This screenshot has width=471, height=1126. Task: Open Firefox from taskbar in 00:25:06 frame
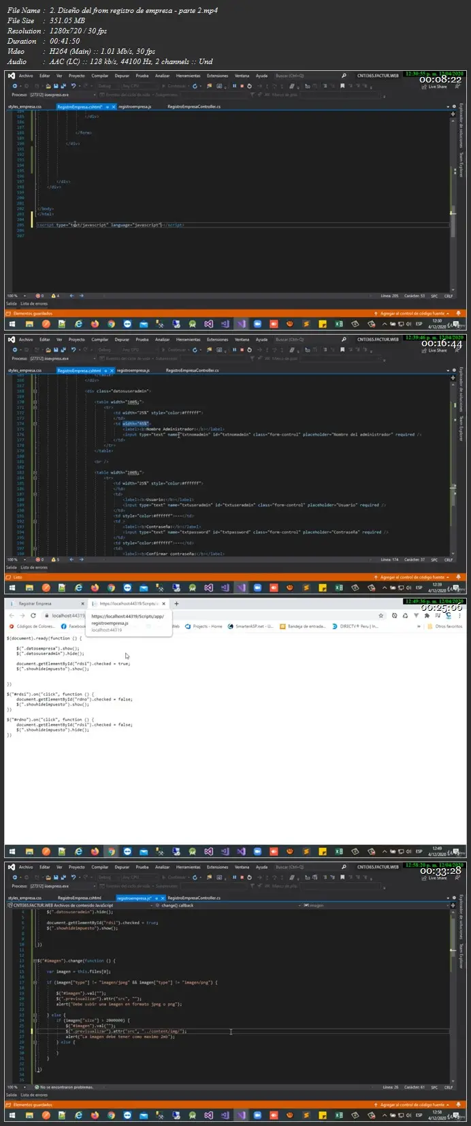(x=94, y=851)
